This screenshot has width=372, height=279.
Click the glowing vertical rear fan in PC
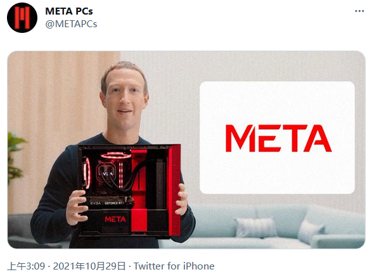pyautogui.click(x=87, y=173)
